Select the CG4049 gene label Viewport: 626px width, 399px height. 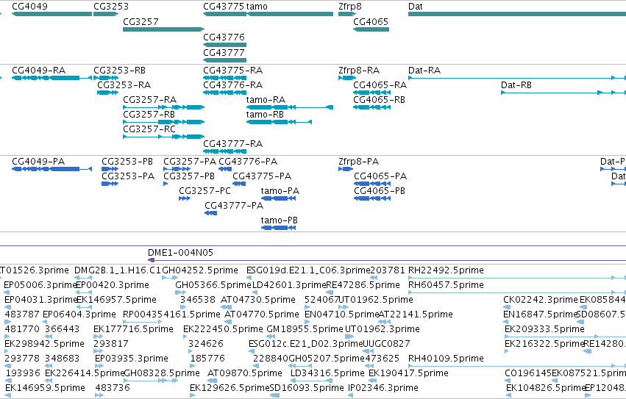tap(29, 7)
